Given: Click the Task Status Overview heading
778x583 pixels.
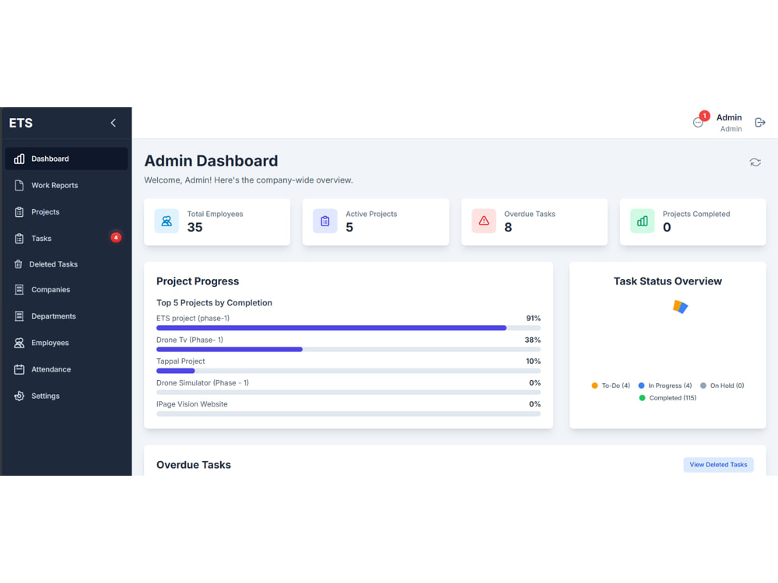Looking at the screenshot, I should [668, 281].
